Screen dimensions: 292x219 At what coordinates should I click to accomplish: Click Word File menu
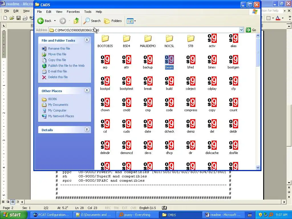(x=7, y=11)
